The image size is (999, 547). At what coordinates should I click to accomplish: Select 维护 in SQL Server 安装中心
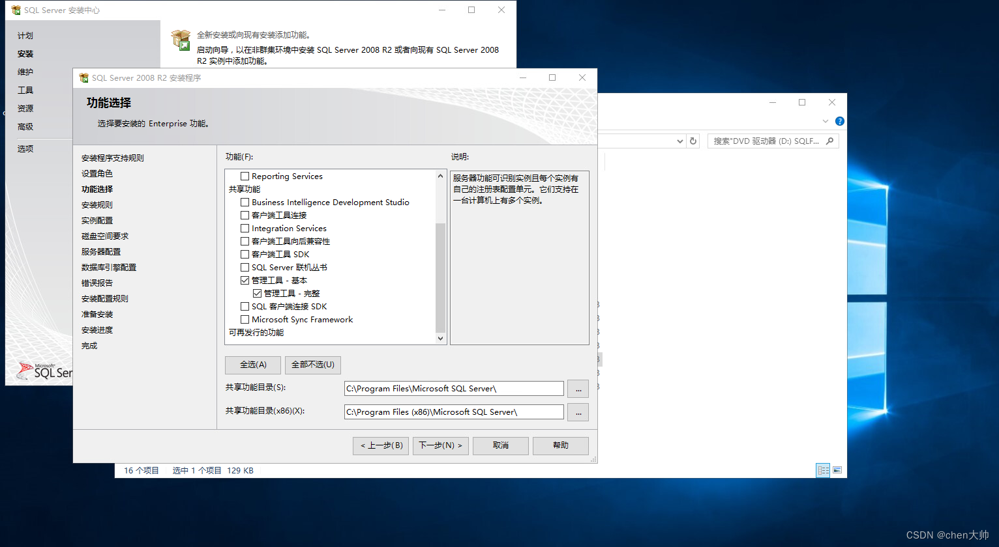coord(25,72)
